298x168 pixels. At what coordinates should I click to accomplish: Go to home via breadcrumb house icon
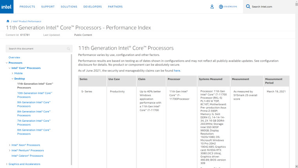point(8,21)
